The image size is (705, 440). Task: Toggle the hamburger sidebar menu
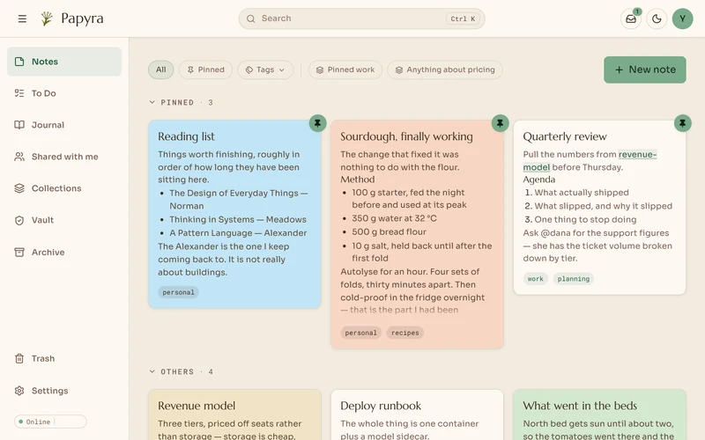click(22, 18)
